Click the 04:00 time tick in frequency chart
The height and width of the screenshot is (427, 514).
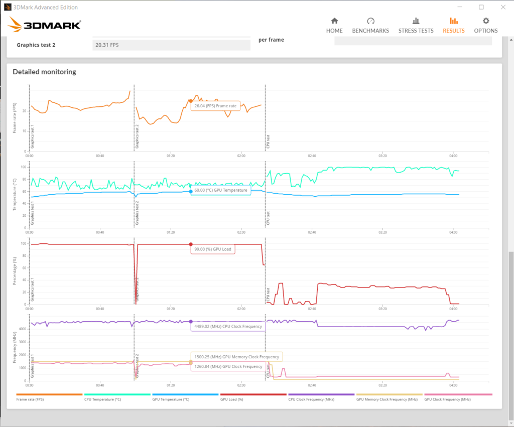click(x=453, y=385)
